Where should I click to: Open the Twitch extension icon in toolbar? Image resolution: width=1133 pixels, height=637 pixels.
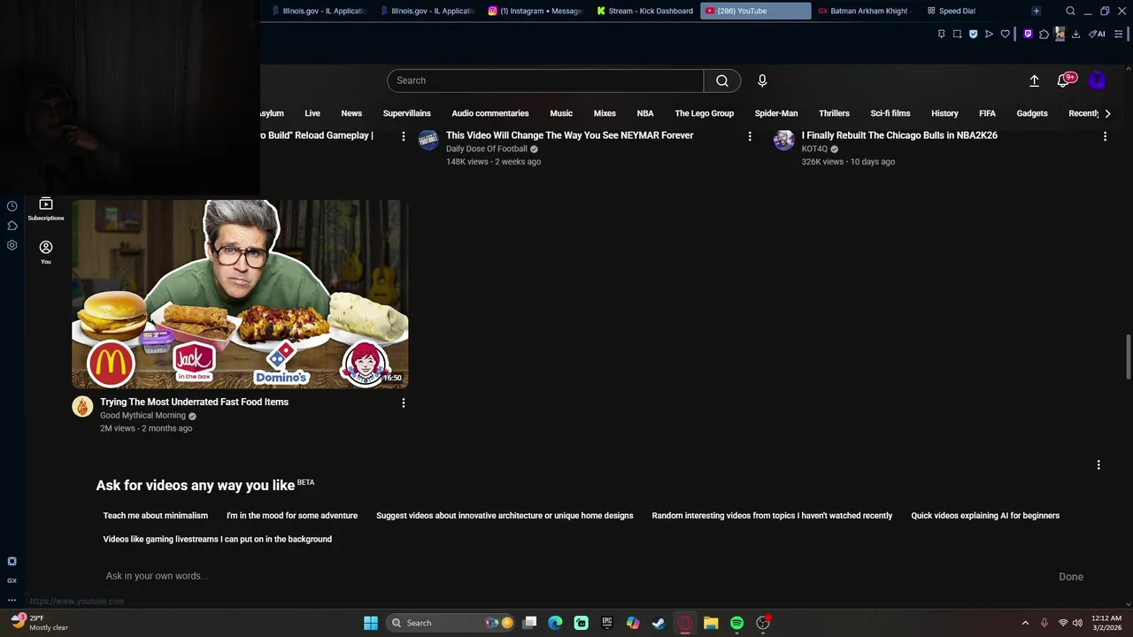pyautogui.click(x=1028, y=35)
